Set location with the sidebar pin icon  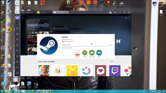pyautogui.click(x=17, y=40)
